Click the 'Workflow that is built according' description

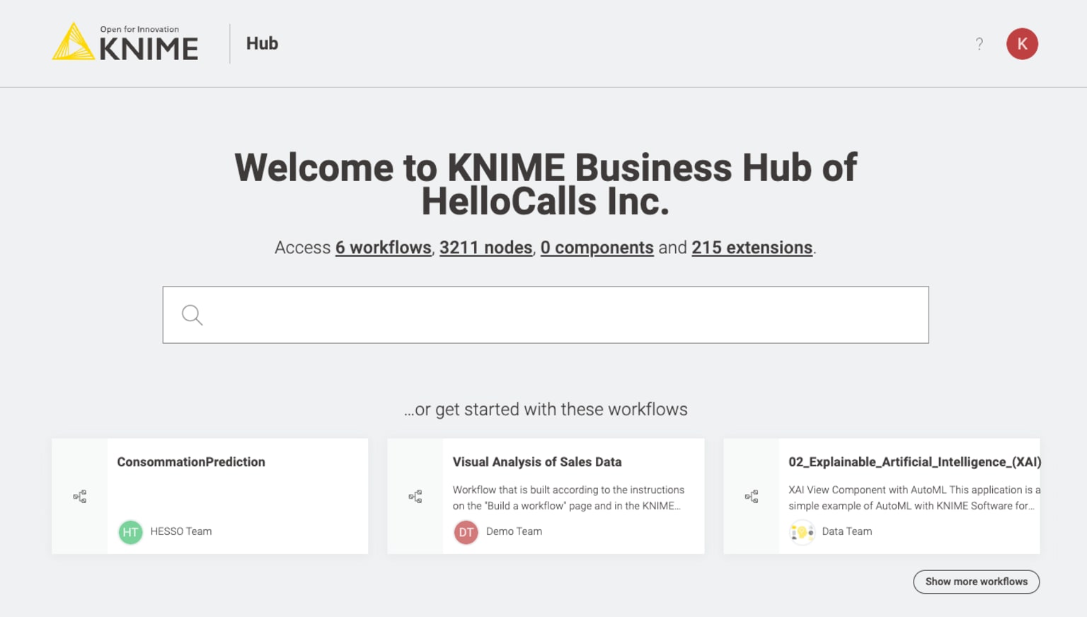568,497
